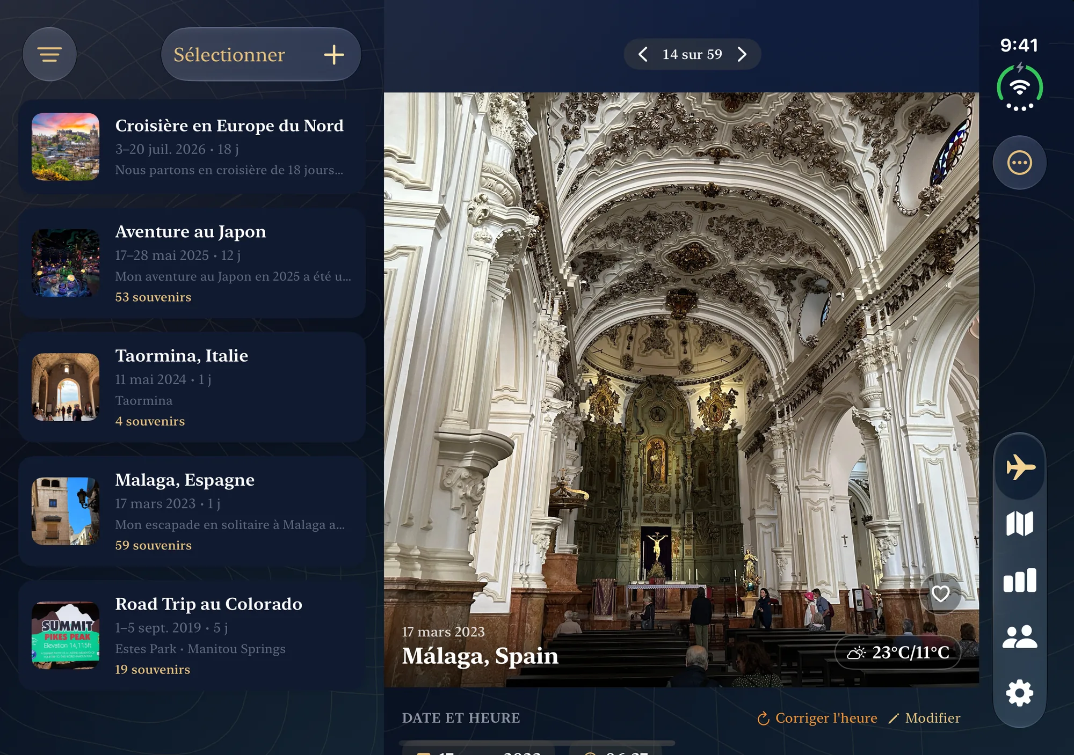Open the Road Trip au Colorado trip
Image resolution: width=1074 pixels, height=755 pixels.
[192, 636]
